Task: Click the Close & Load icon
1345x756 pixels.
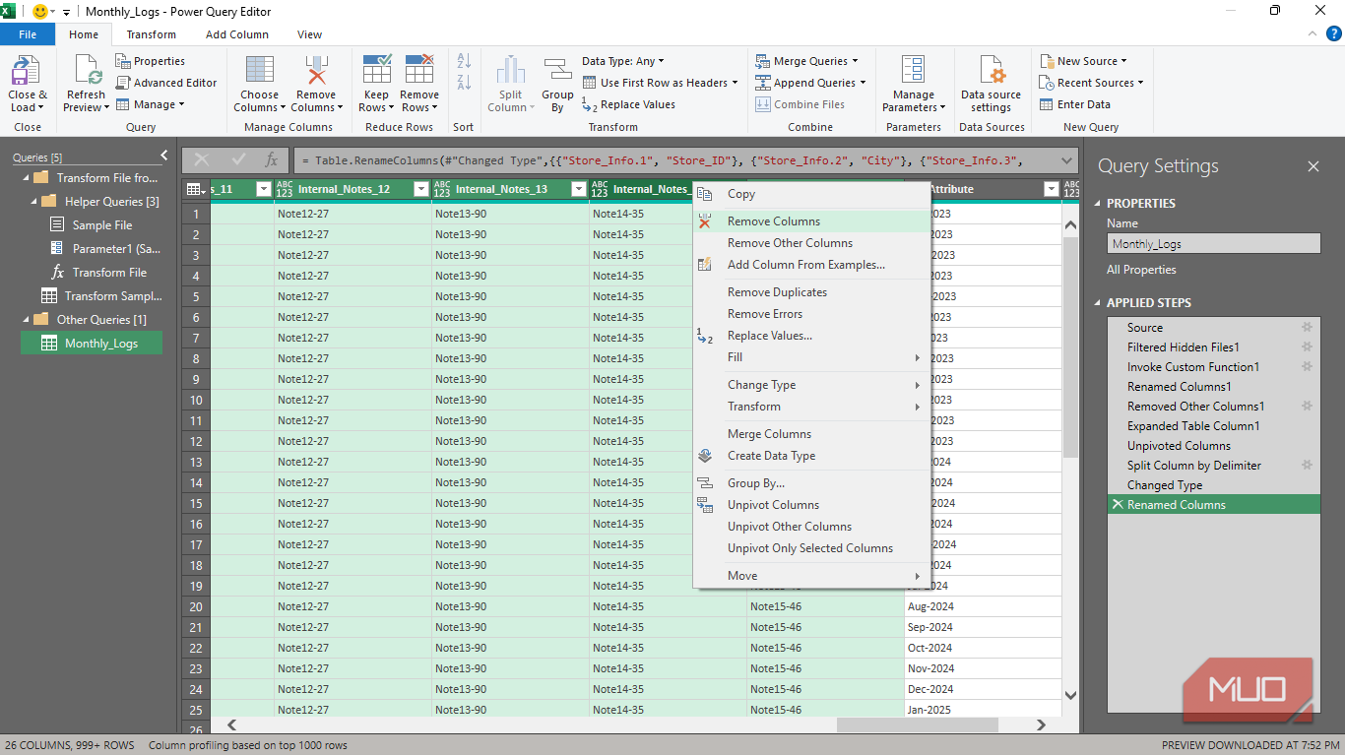Action: pos(26,72)
